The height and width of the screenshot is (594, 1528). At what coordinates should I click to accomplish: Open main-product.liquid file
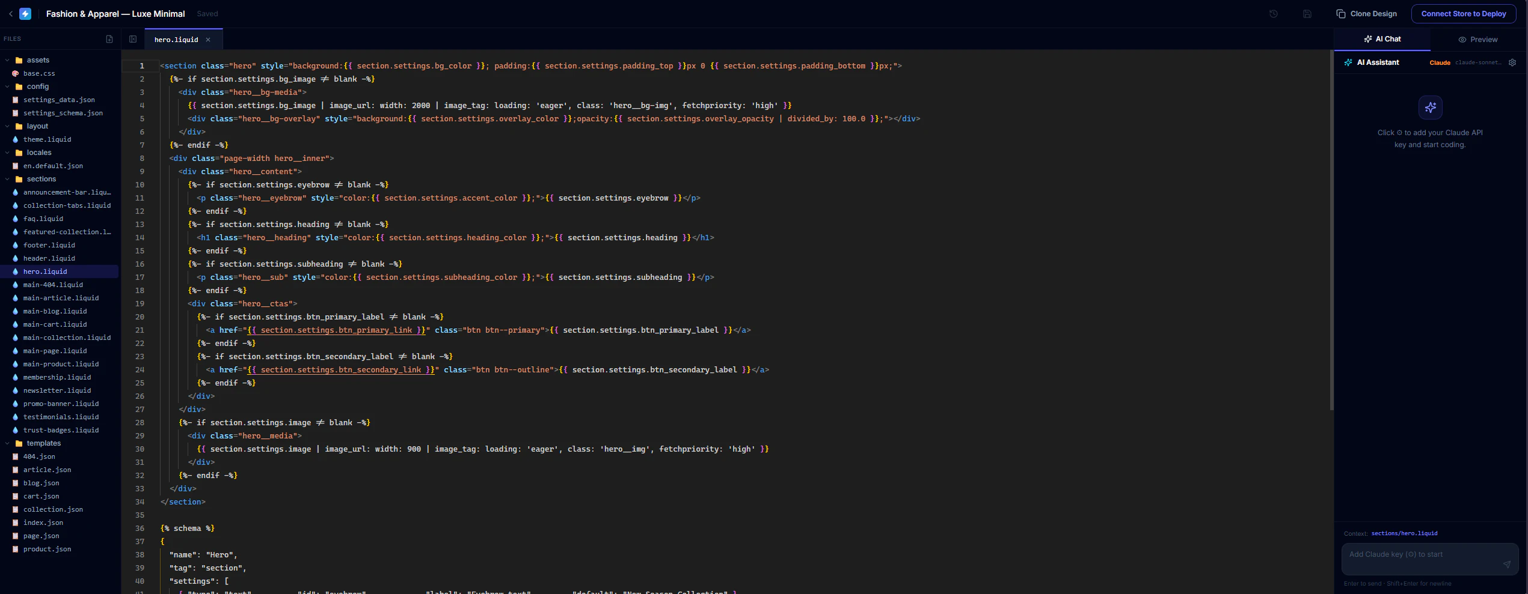click(x=60, y=364)
